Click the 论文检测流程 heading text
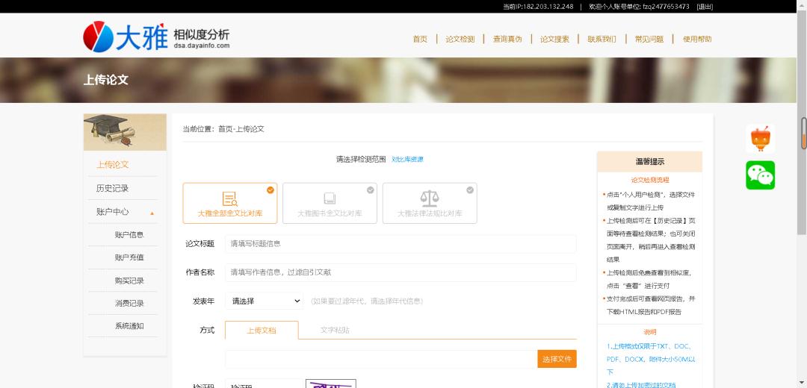The width and height of the screenshot is (807, 388). point(649,180)
